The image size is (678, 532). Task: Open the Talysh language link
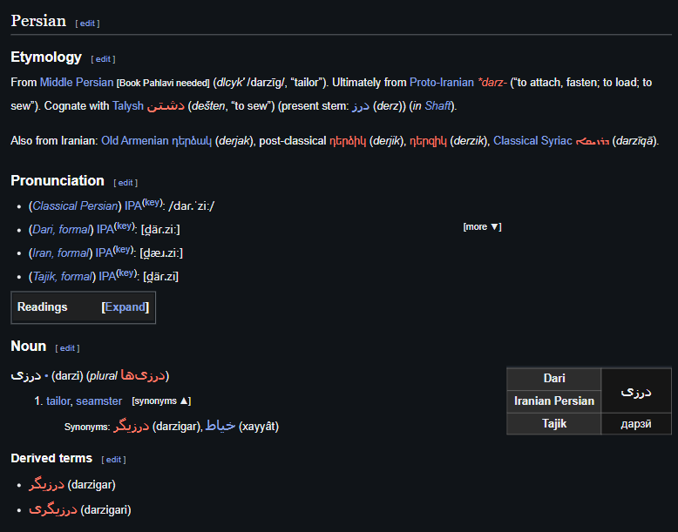[127, 106]
